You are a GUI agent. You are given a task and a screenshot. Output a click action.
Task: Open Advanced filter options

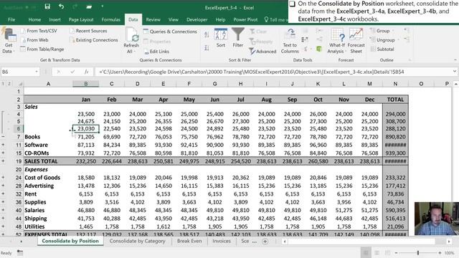point(262,52)
